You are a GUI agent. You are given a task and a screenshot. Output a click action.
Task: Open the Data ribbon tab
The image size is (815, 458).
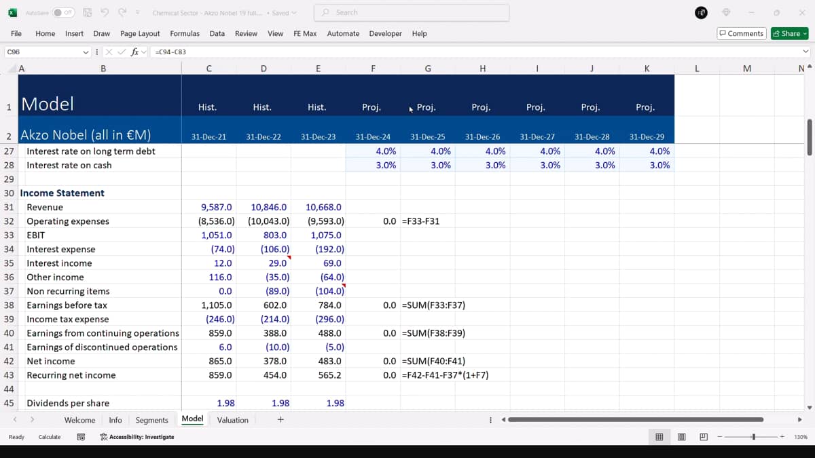[217, 33]
